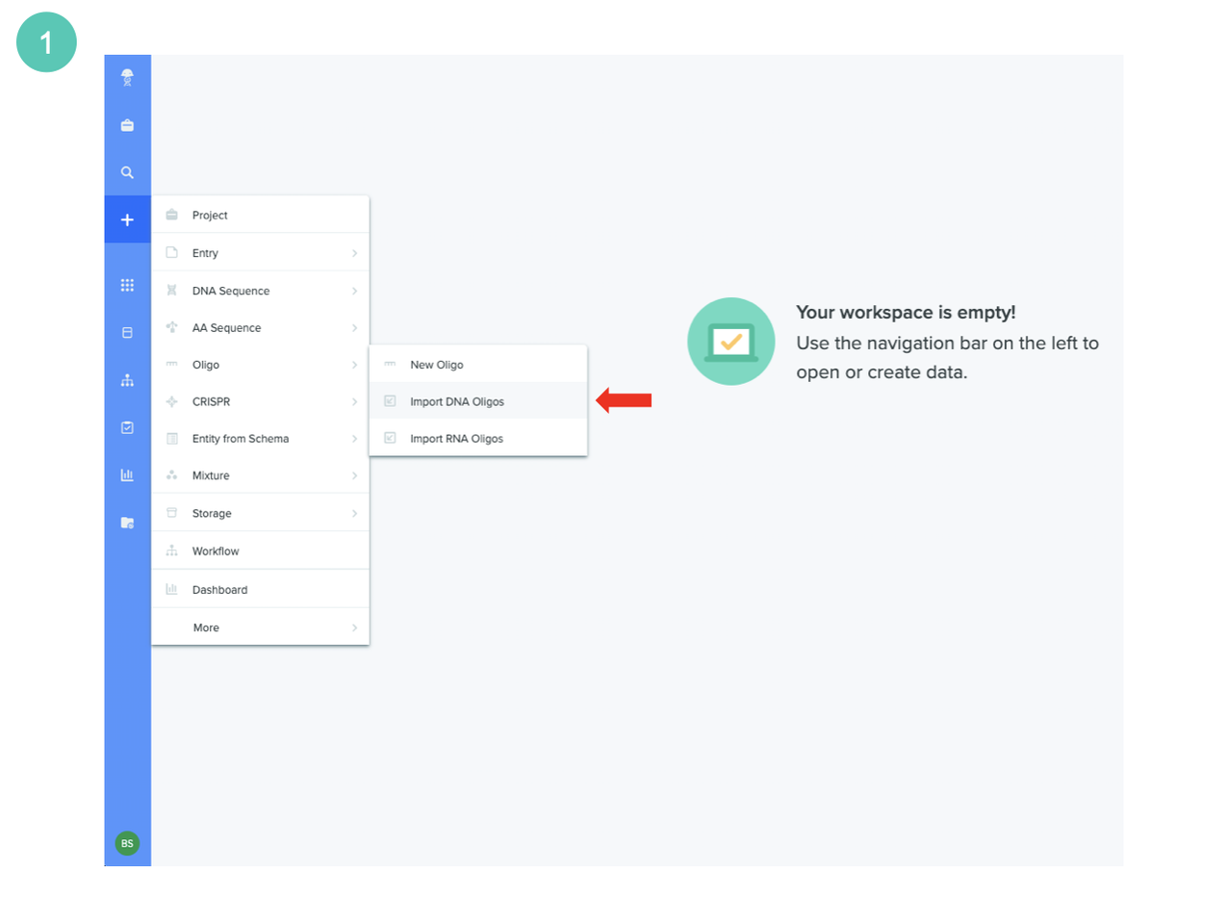The height and width of the screenshot is (921, 1228).
Task: Click the empty workspace laptop illustration
Action: point(731,341)
